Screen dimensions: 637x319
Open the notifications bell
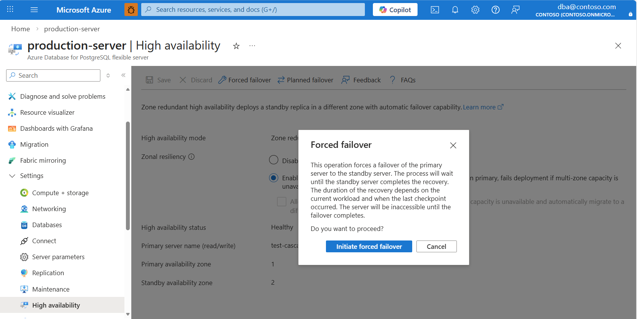[x=455, y=10]
